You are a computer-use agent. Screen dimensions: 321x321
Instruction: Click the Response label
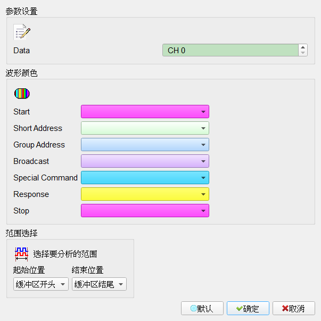tap(31, 194)
